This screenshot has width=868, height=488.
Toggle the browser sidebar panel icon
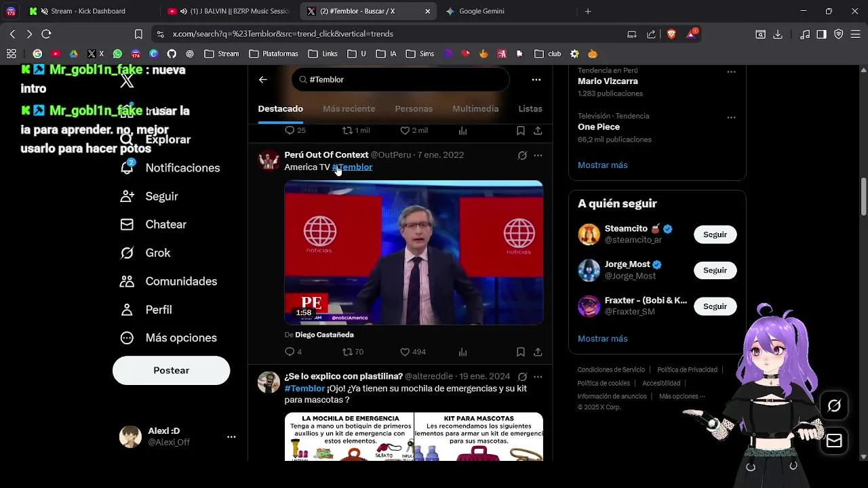coord(821,34)
